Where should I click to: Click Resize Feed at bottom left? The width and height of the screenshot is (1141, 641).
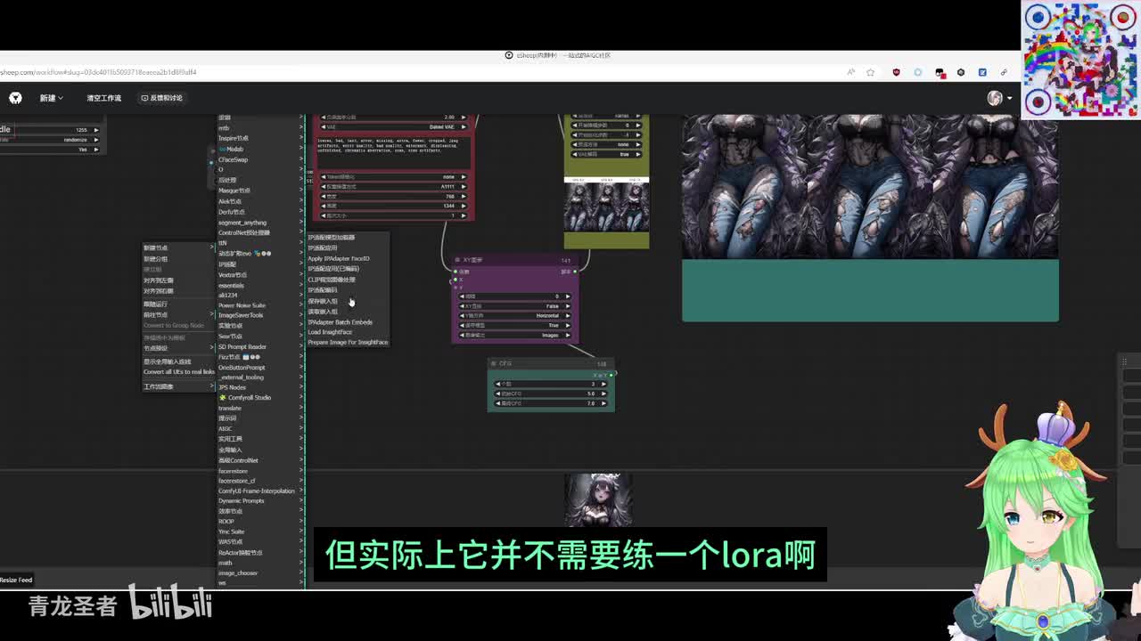tap(16, 580)
